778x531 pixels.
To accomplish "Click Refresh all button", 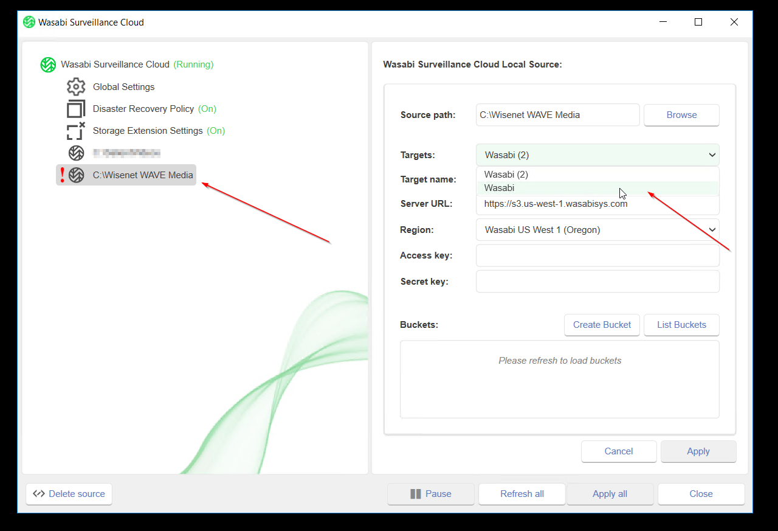I will 522,494.
